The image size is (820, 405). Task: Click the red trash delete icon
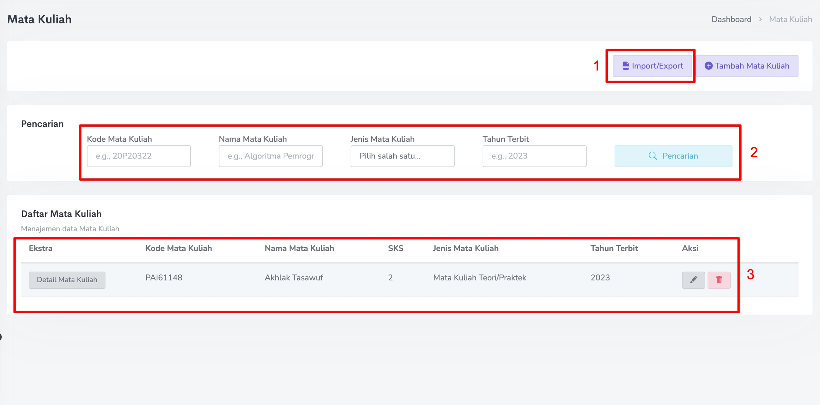(x=719, y=280)
